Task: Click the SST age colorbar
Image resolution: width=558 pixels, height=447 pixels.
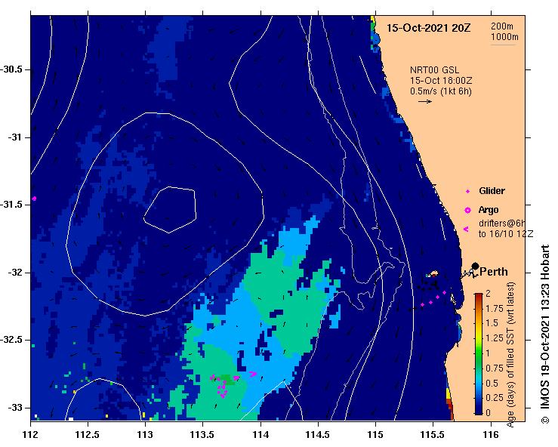Action: 479,354
